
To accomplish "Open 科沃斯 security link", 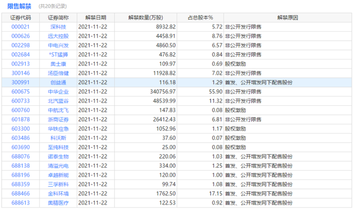I will pos(58,138).
